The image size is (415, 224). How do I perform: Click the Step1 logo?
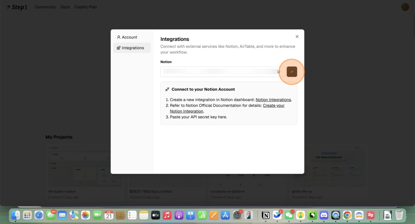point(17,7)
